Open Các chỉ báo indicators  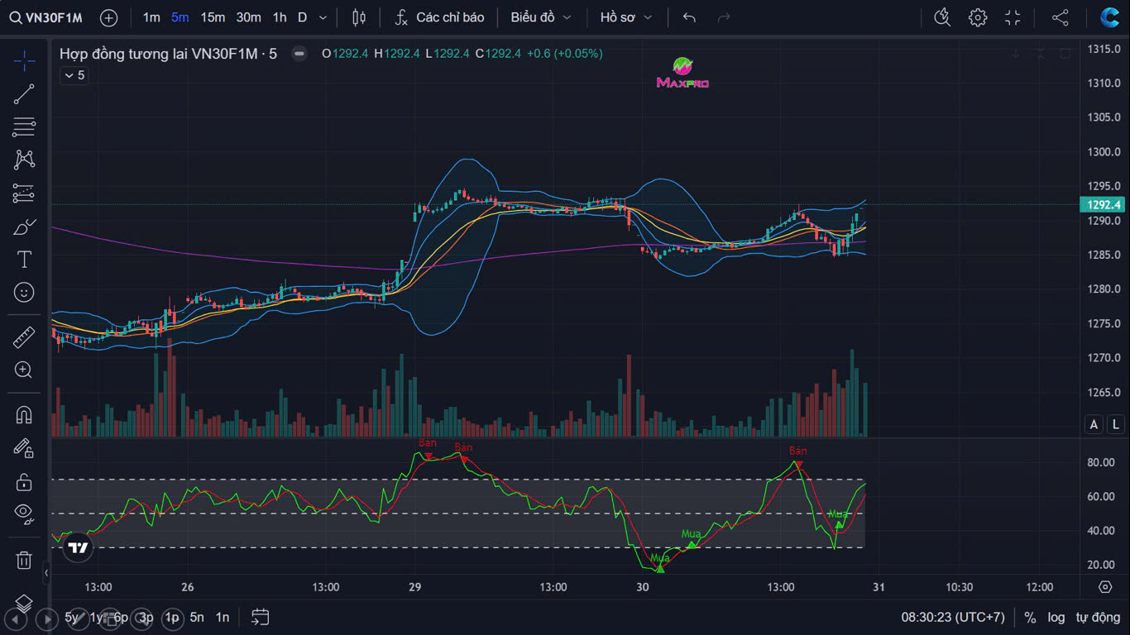coord(439,17)
